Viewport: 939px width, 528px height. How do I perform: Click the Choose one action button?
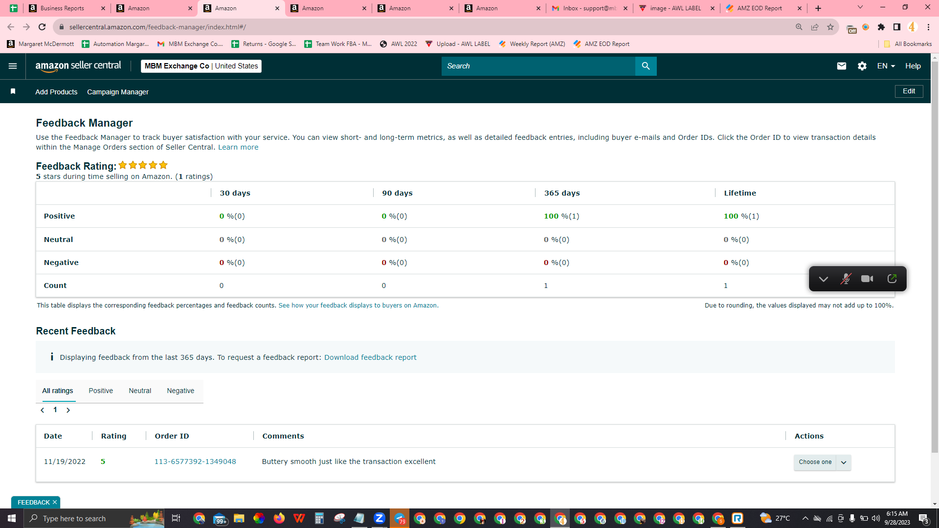[815, 462]
